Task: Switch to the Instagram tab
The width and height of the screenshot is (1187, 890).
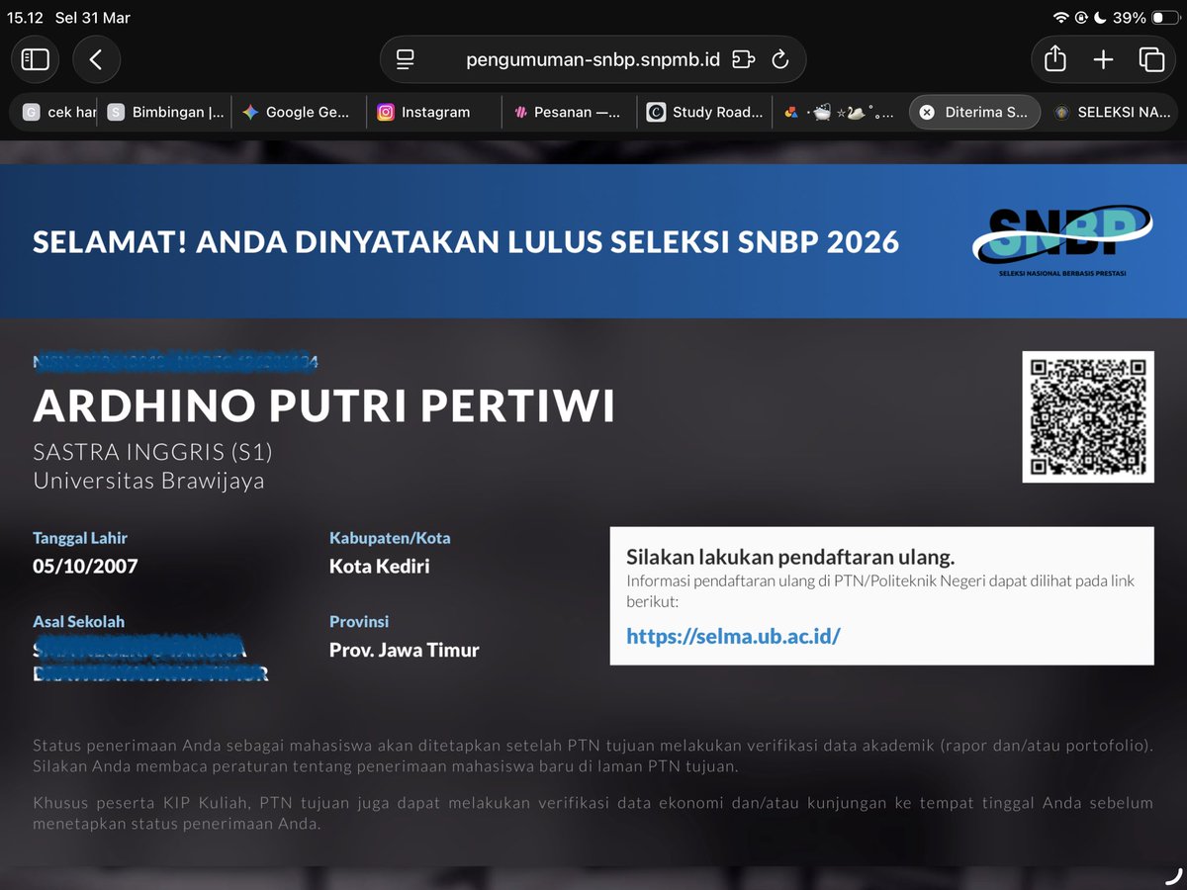Action: tap(433, 113)
